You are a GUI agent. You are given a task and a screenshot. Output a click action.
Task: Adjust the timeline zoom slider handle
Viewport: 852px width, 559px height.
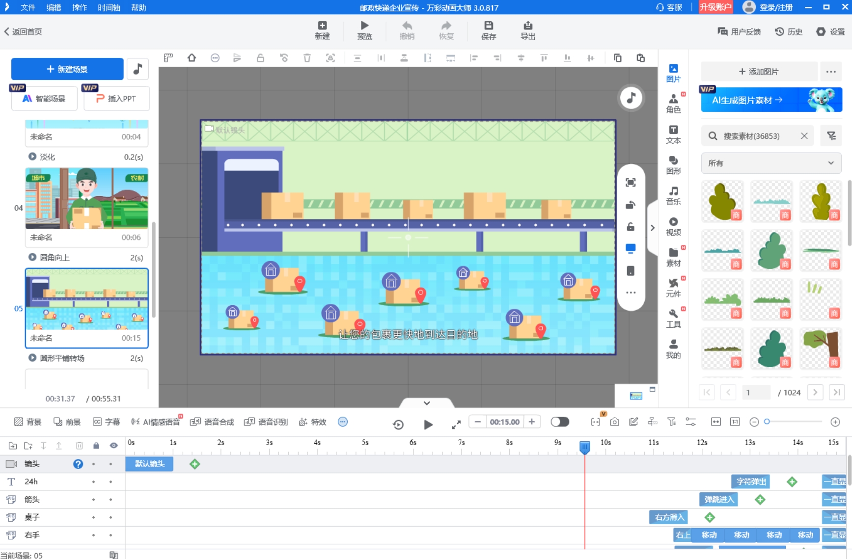(767, 422)
